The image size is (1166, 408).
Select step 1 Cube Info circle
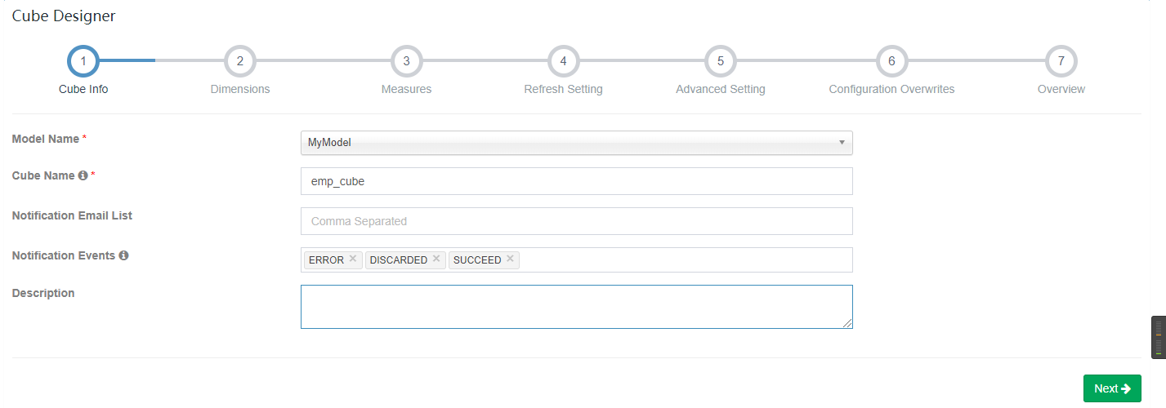83,61
